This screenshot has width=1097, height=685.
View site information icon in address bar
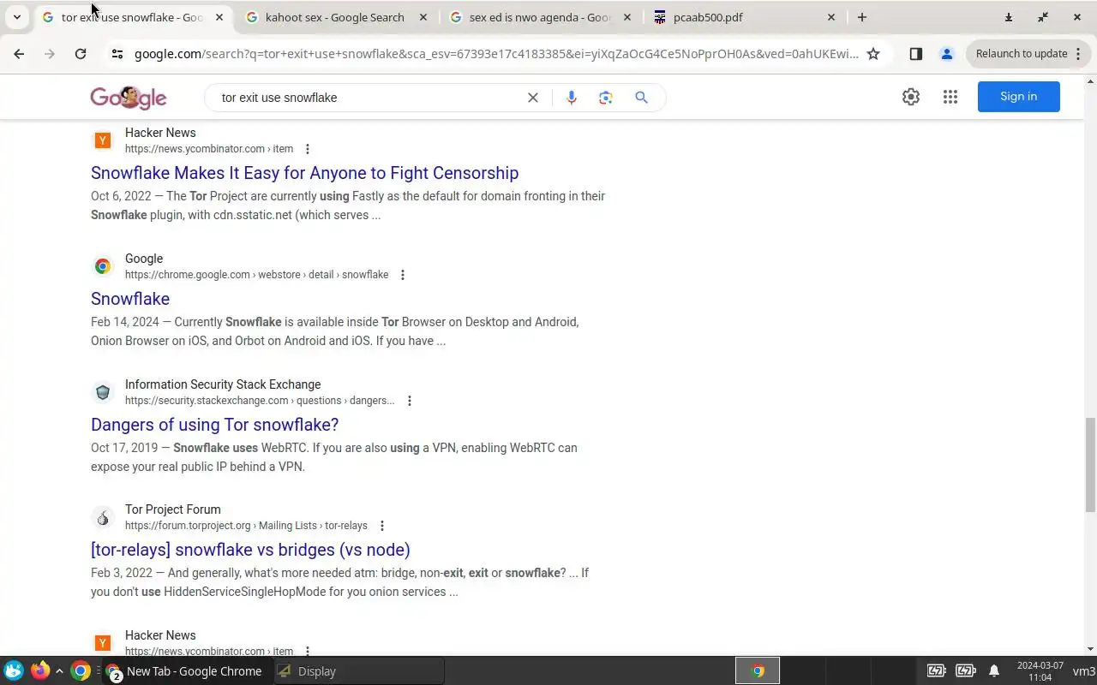point(117,53)
